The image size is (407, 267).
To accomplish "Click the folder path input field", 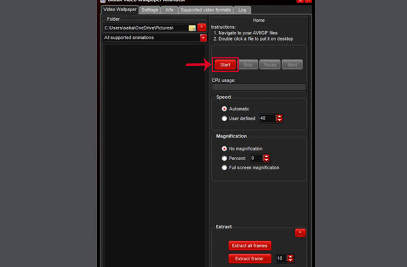I will pos(146,28).
